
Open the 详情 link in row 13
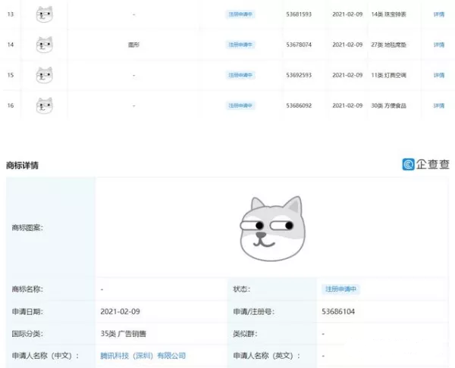point(439,14)
